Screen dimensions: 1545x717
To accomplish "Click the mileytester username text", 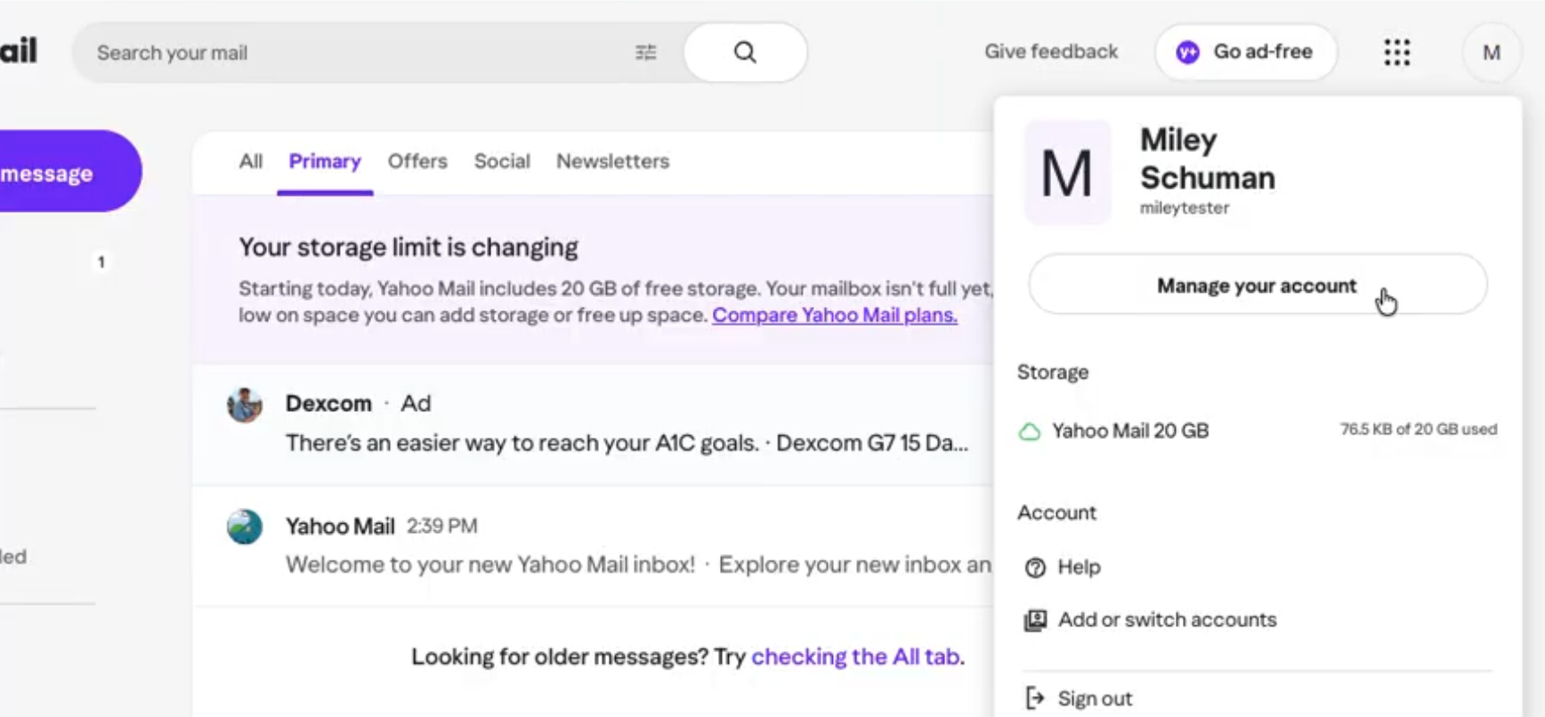I will (x=1185, y=208).
